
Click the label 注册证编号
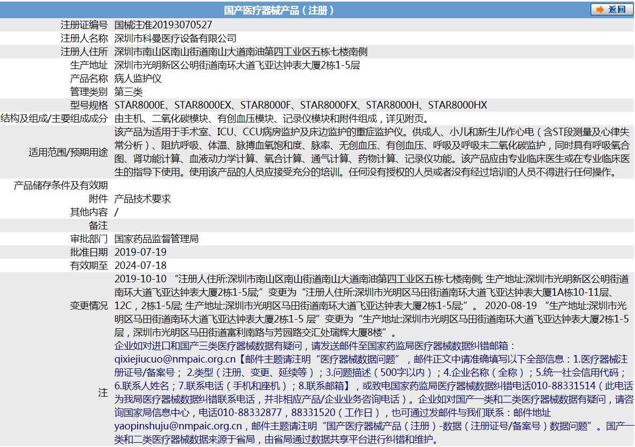[84, 25]
